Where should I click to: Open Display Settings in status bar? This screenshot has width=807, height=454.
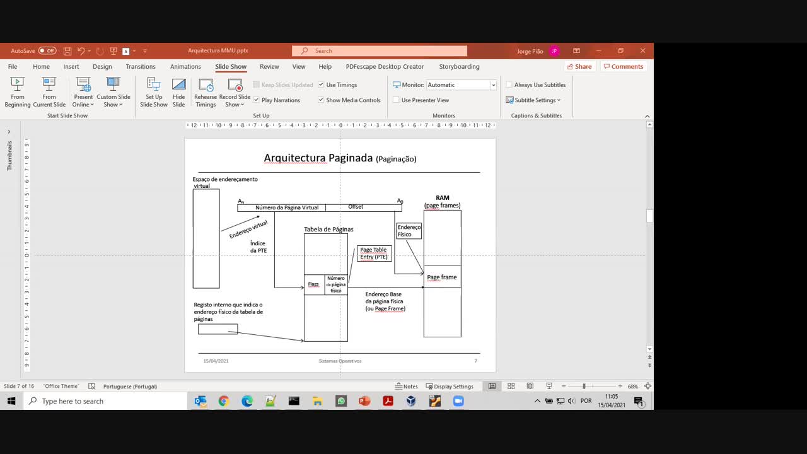(x=450, y=387)
